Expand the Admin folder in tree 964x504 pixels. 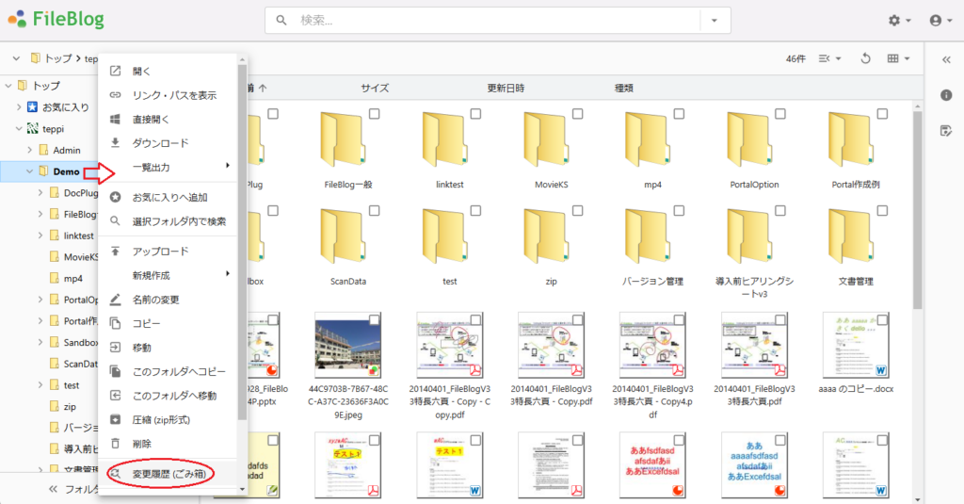29,150
